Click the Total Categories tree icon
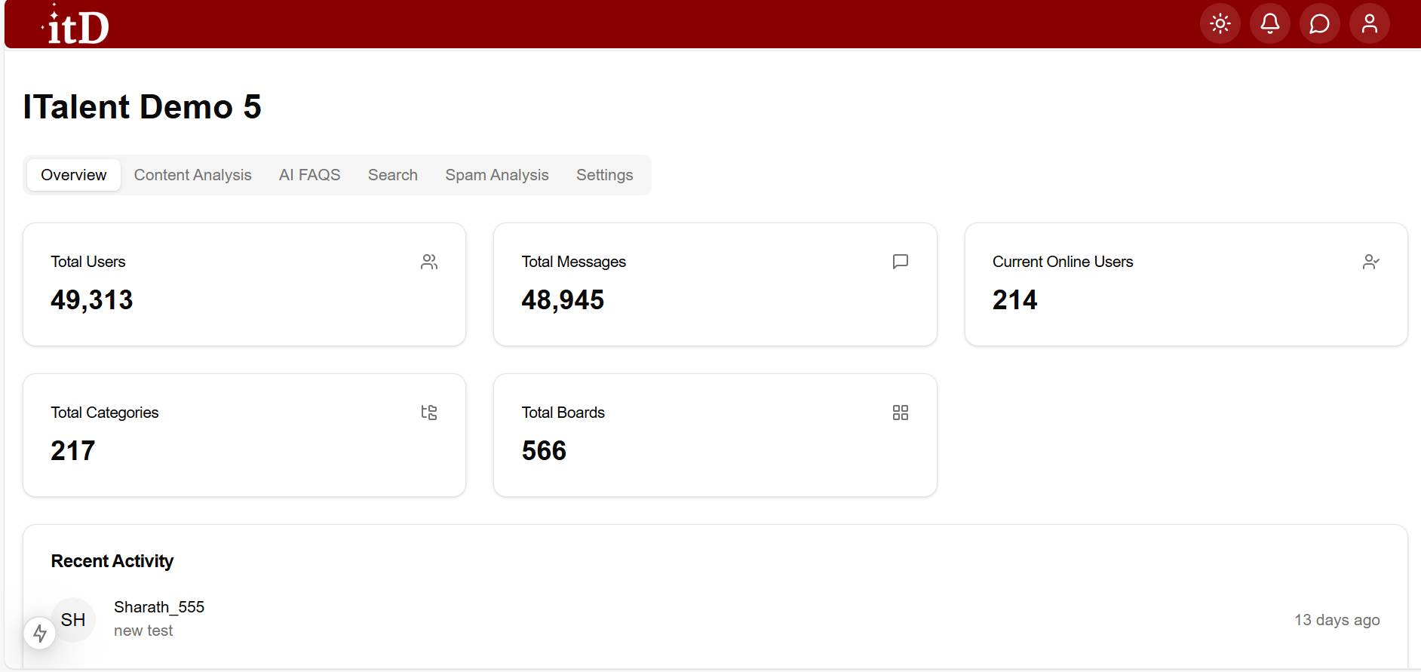The height and width of the screenshot is (672, 1421). click(429, 413)
